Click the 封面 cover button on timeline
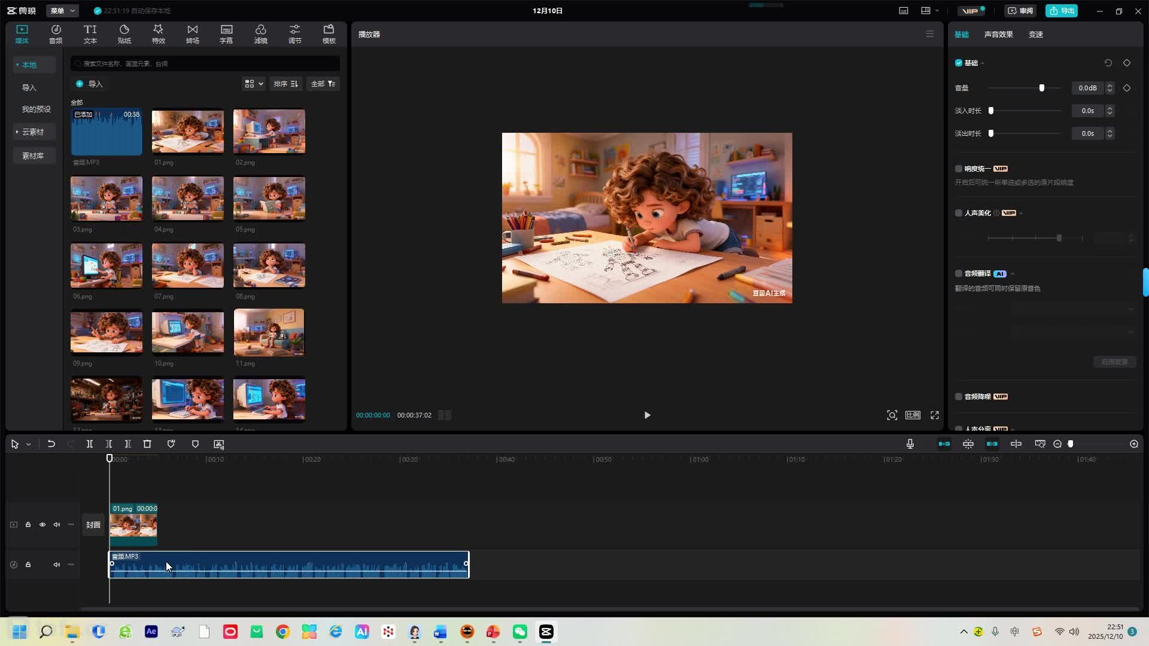The width and height of the screenshot is (1149, 646). (x=93, y=525)
